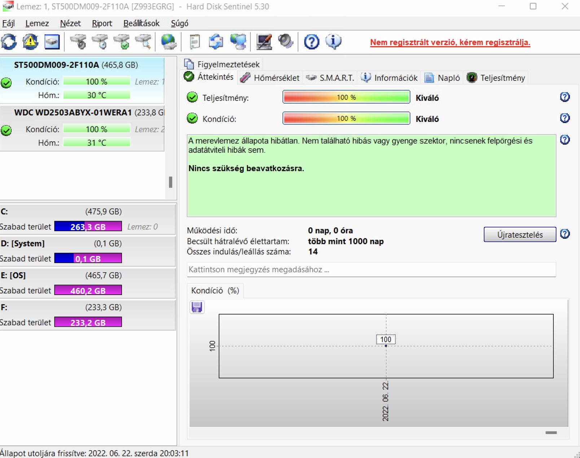The image size is (580, 458).
Task: Select the Kondíció (%) graph tab
Action: (215, 291)
